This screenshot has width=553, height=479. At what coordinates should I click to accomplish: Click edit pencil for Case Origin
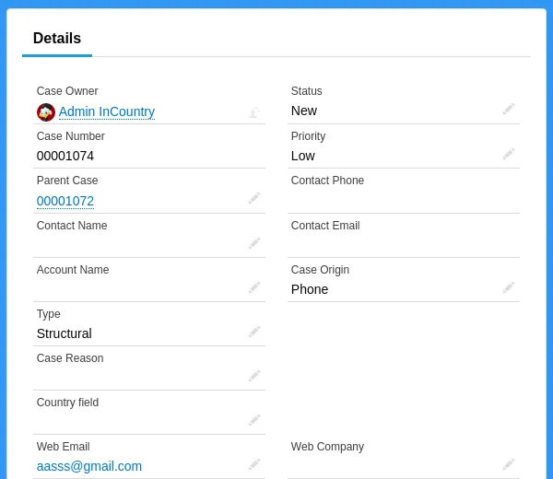pyautogui.click(x=509, y=288)
